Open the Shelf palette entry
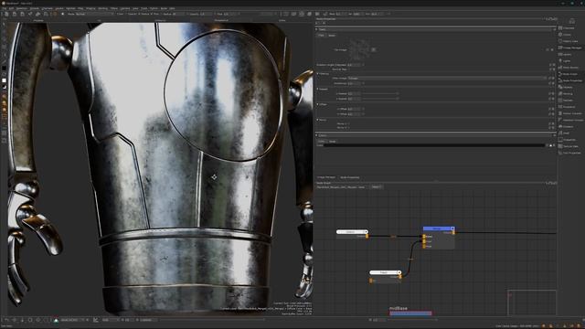 [x=566, y=133]
